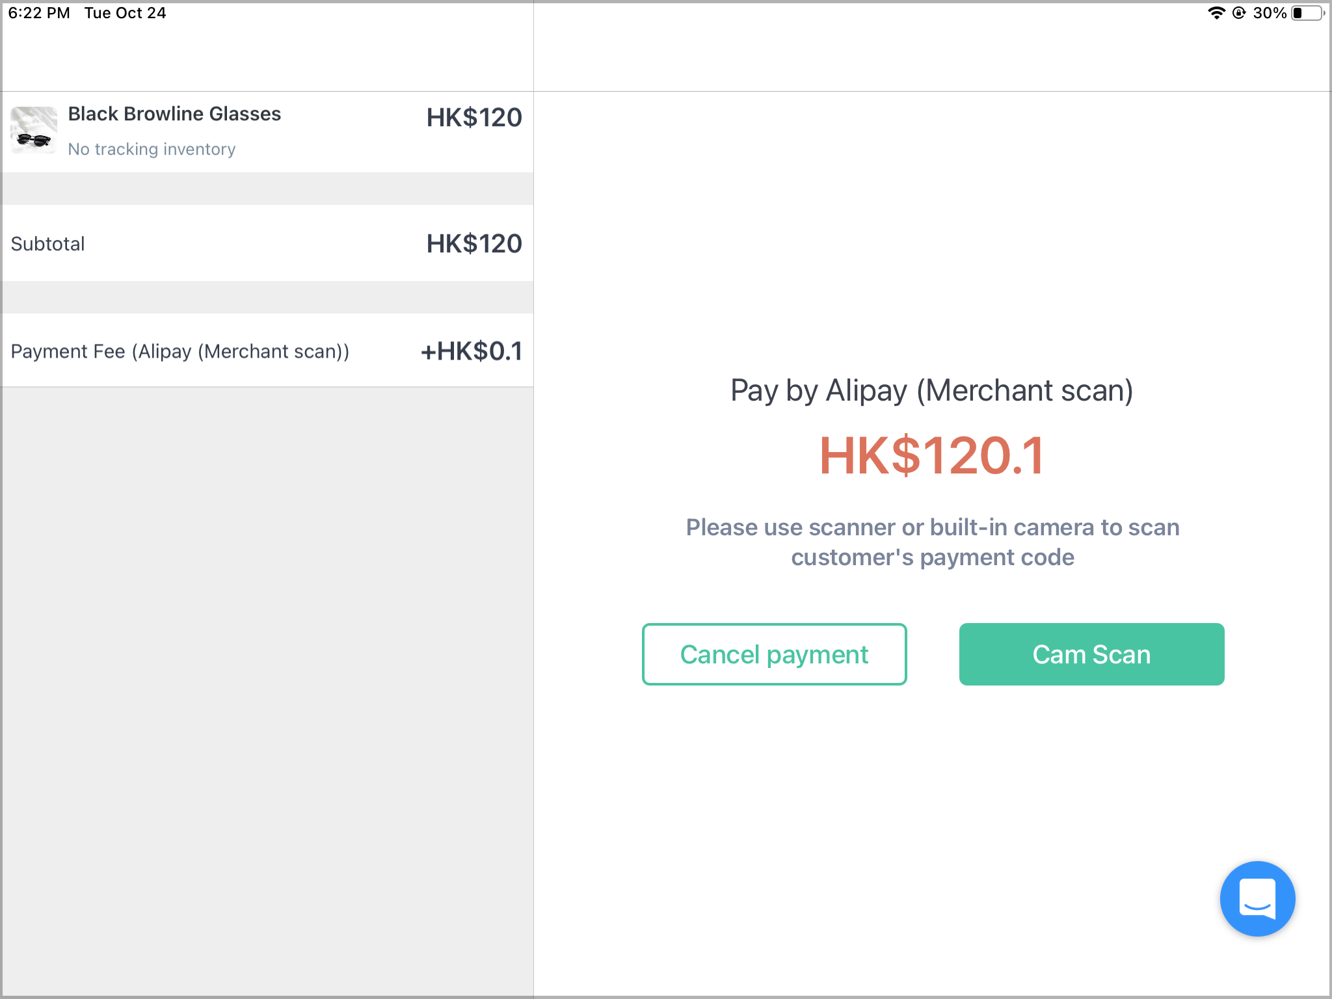Viewport: 1332px width, 999px height.
Task: Start camera scanning with Cam Scan
Action: pos(1091,654)
